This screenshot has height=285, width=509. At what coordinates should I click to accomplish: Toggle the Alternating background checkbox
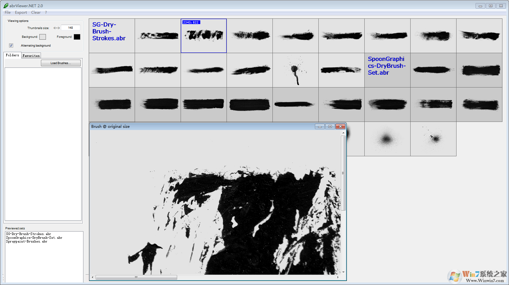tap(11, 46)
